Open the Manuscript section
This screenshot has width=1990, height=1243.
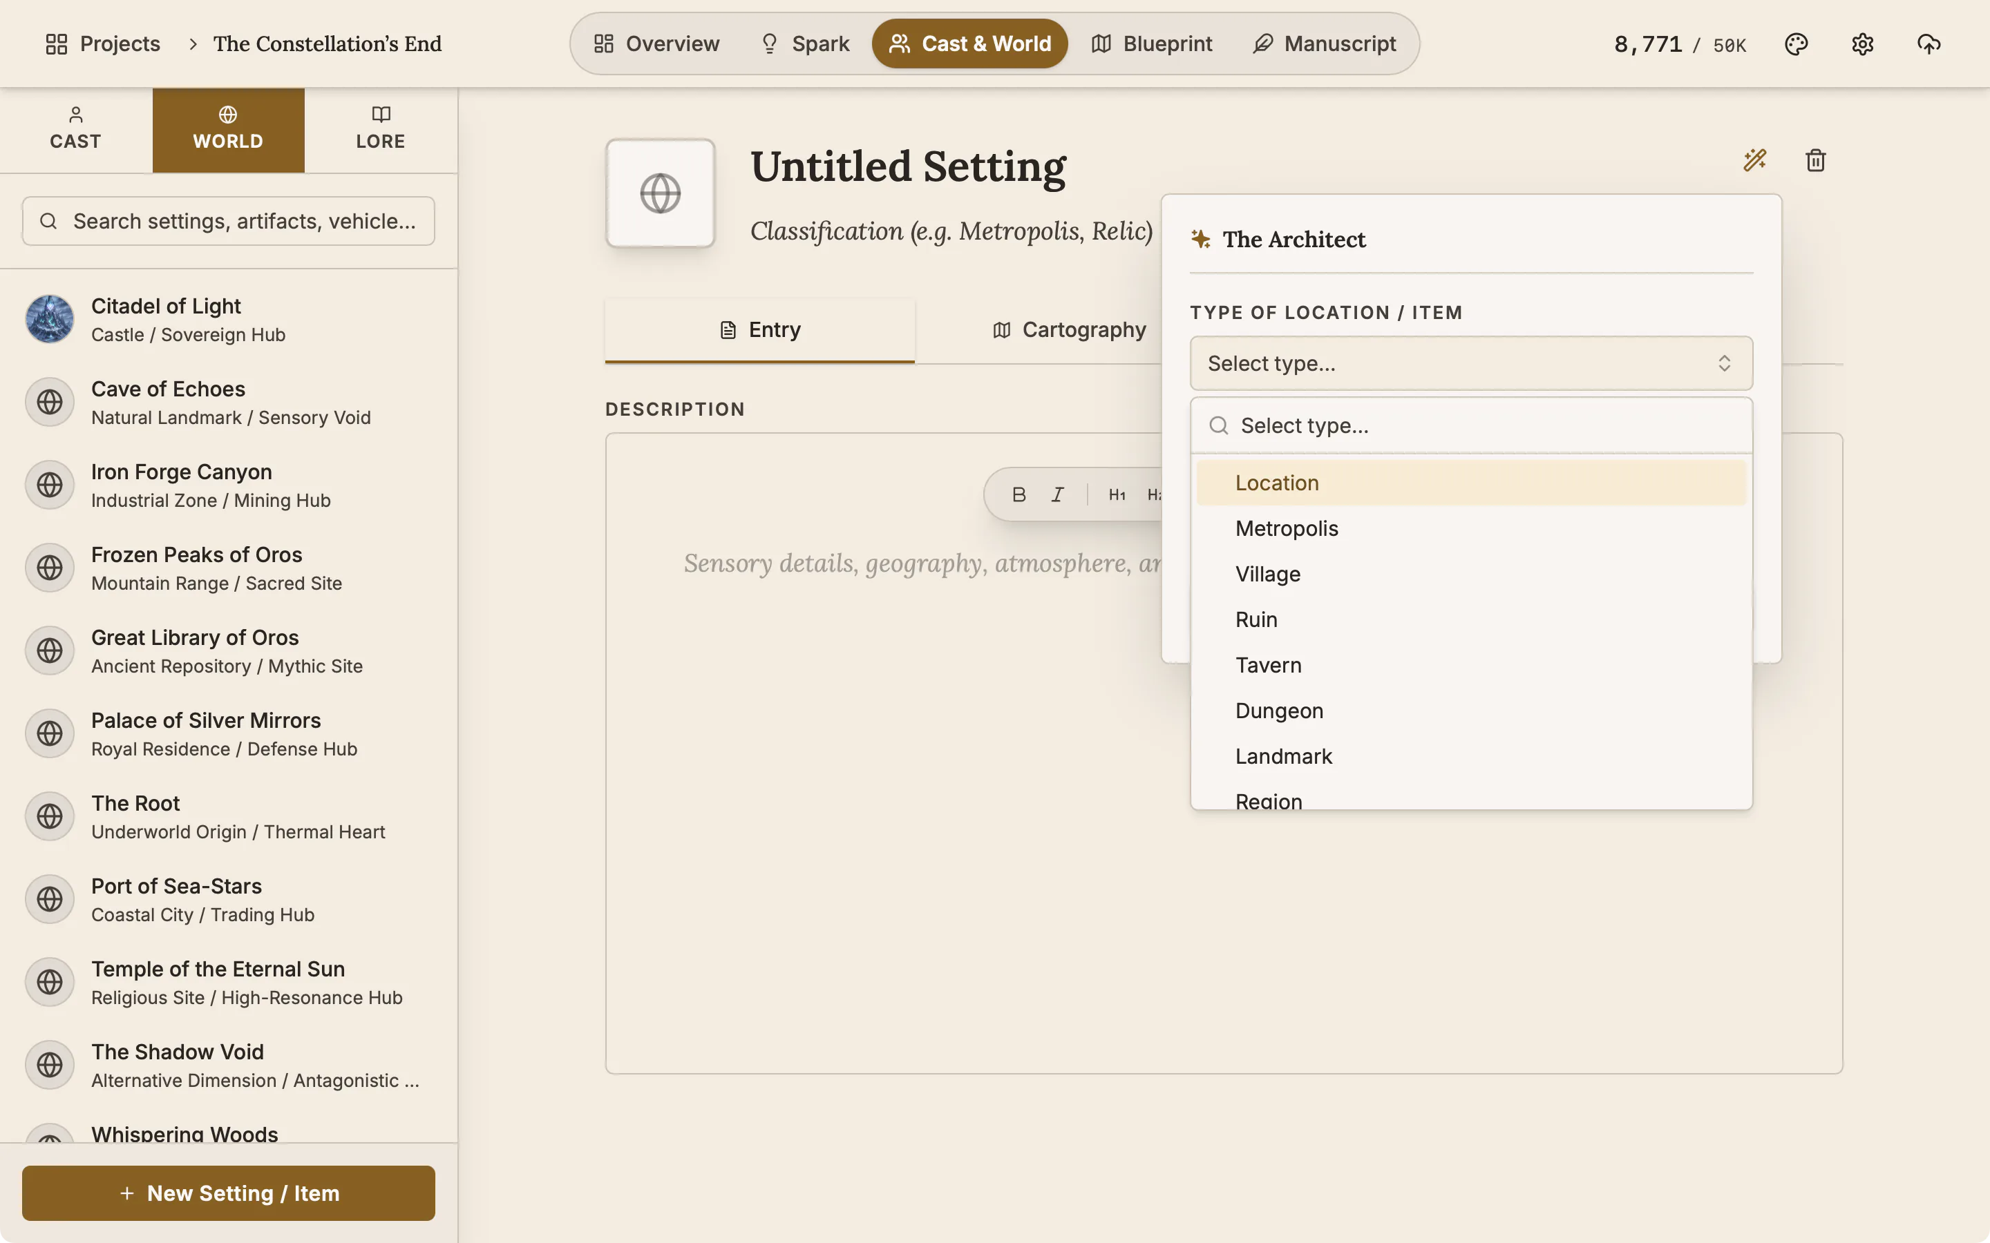1324,44
